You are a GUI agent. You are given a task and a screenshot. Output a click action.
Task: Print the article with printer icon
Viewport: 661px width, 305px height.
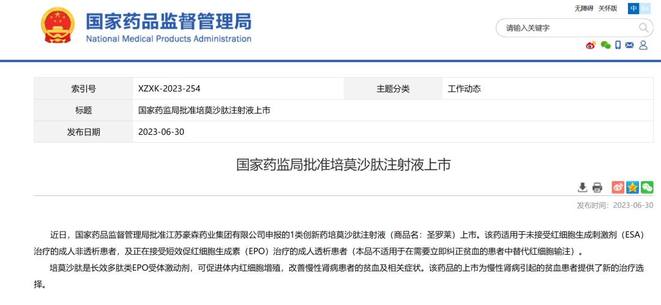point(597,187)
